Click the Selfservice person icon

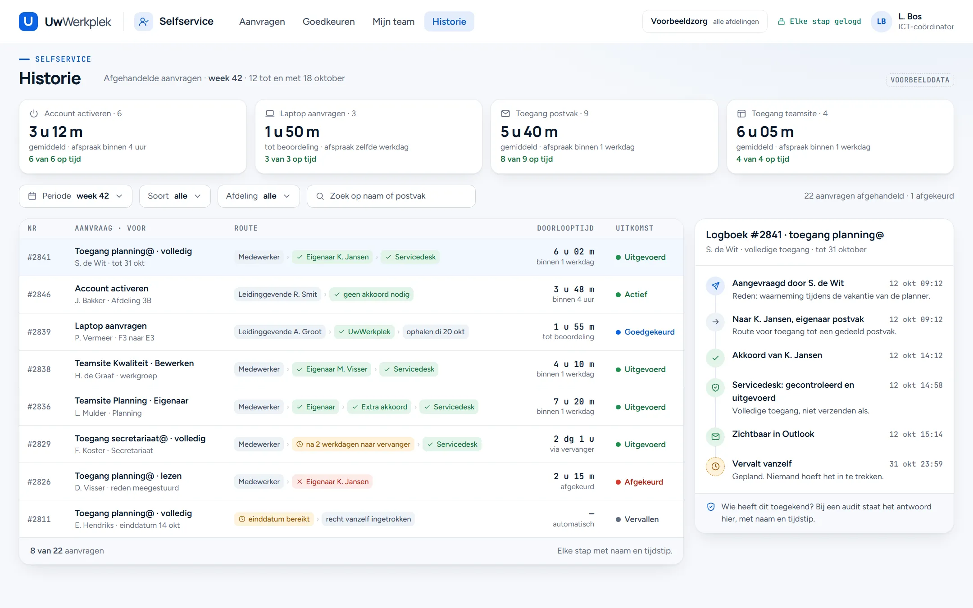[x=143, y=21]
